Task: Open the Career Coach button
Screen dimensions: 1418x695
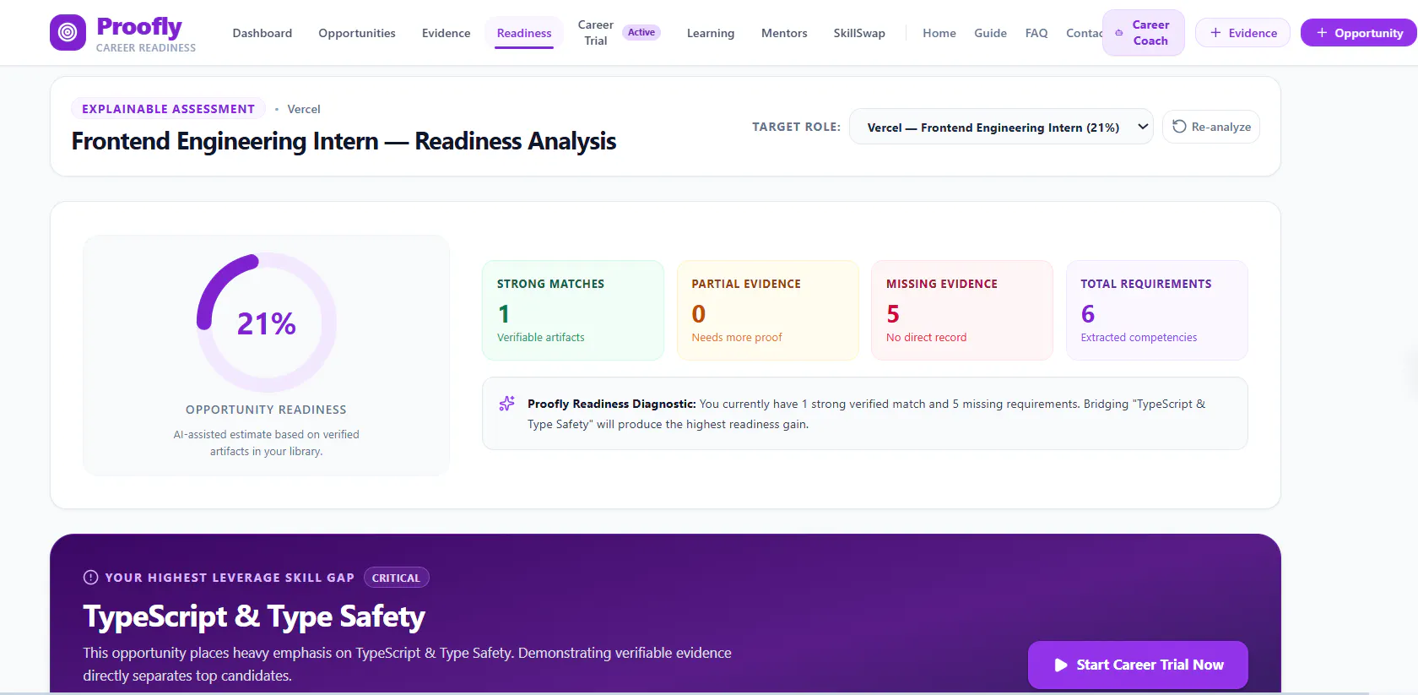Action: point(1144,33)
